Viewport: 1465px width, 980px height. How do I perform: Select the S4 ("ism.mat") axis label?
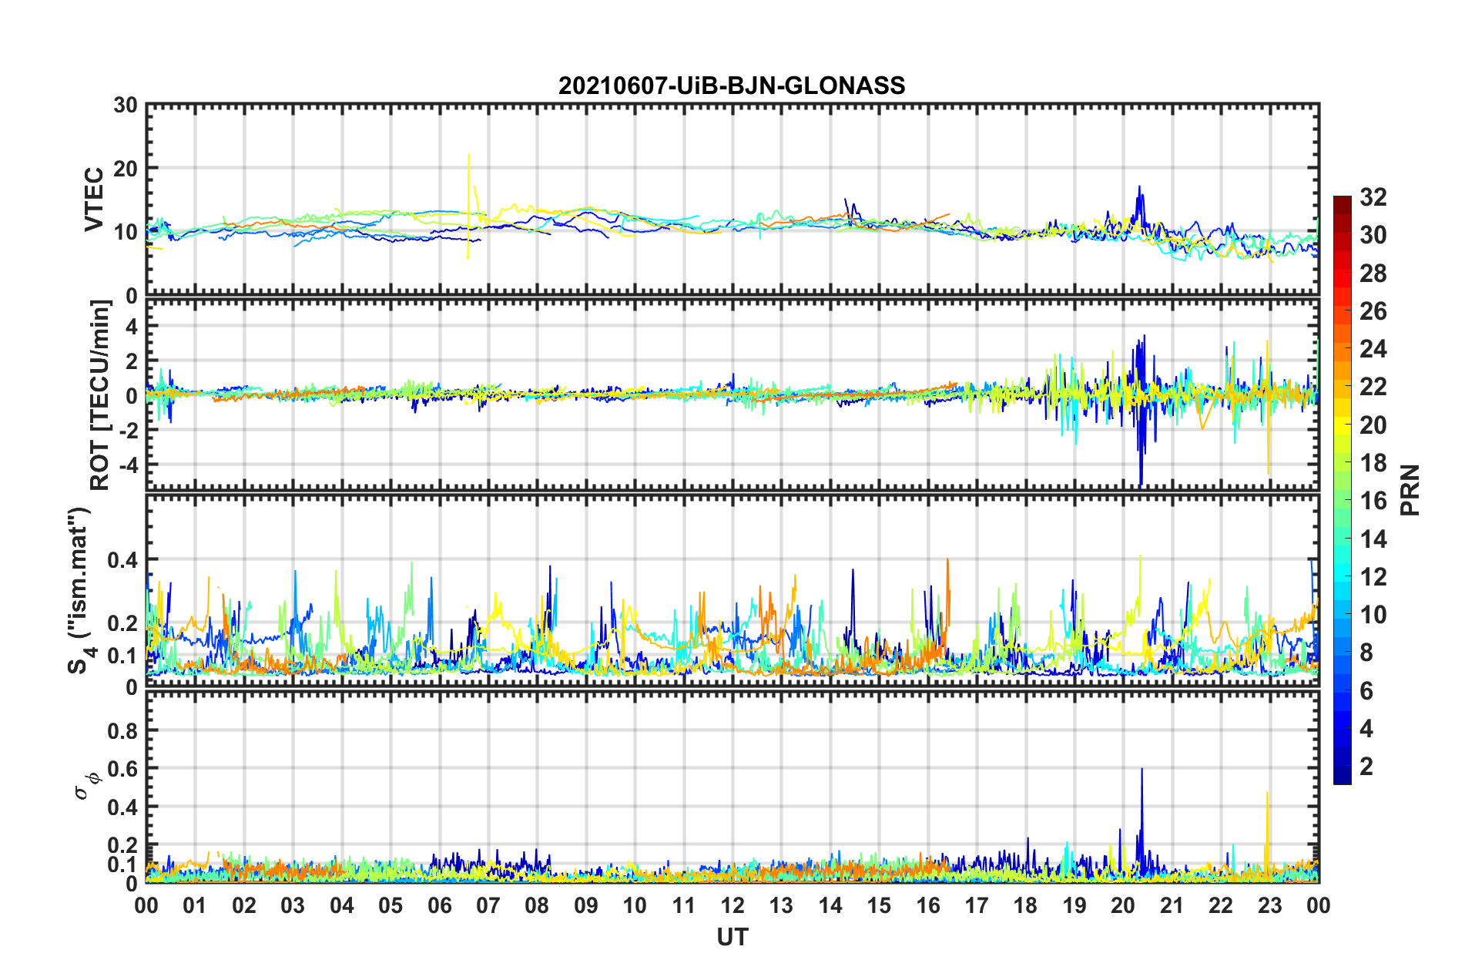[79, 590]
